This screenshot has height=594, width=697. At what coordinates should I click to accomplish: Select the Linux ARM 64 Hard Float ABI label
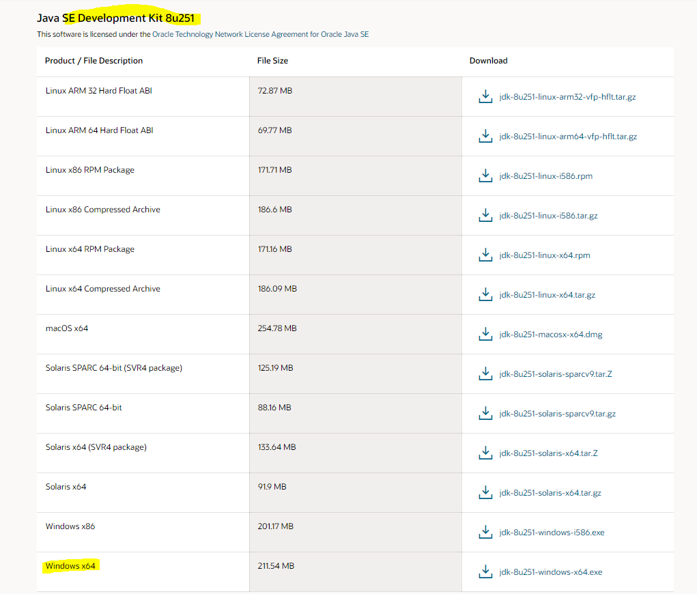pyautogui.click(x=100, y=130)
